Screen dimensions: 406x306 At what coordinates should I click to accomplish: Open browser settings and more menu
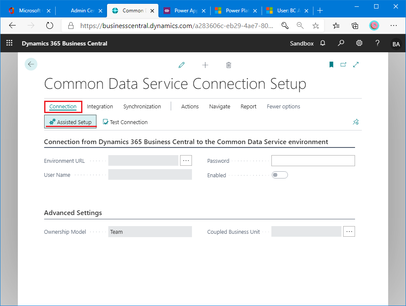tap(394, 25)
